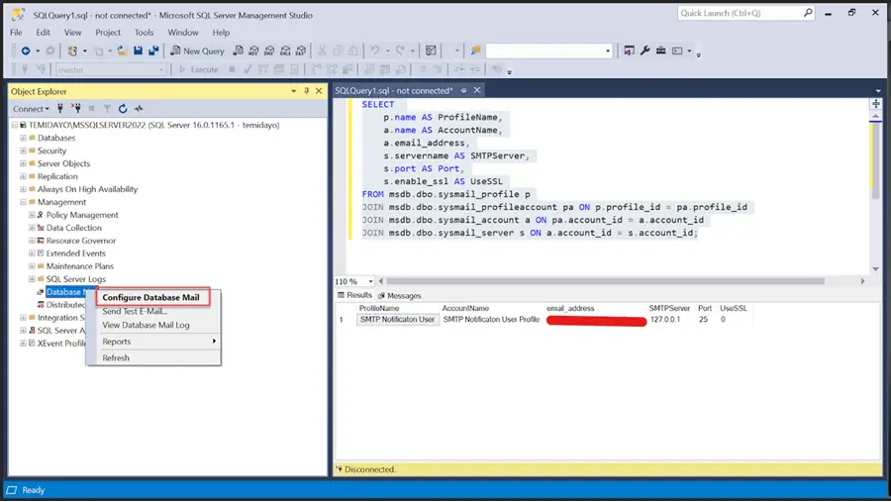
Task: Click the navigate Back arrow icon
Action: [x=26, y=50]
